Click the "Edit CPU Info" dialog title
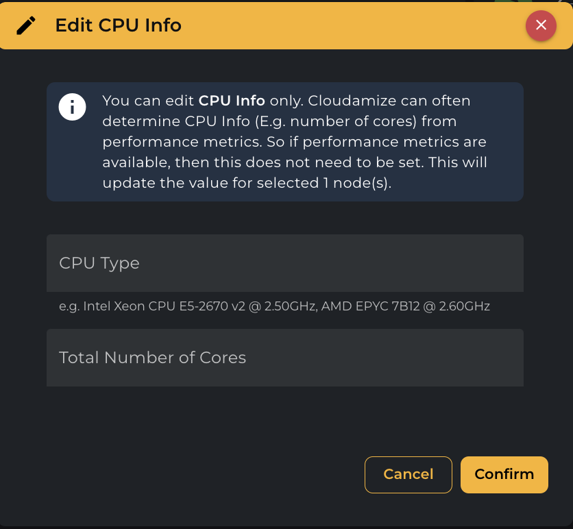 click(x=118, y=25)
